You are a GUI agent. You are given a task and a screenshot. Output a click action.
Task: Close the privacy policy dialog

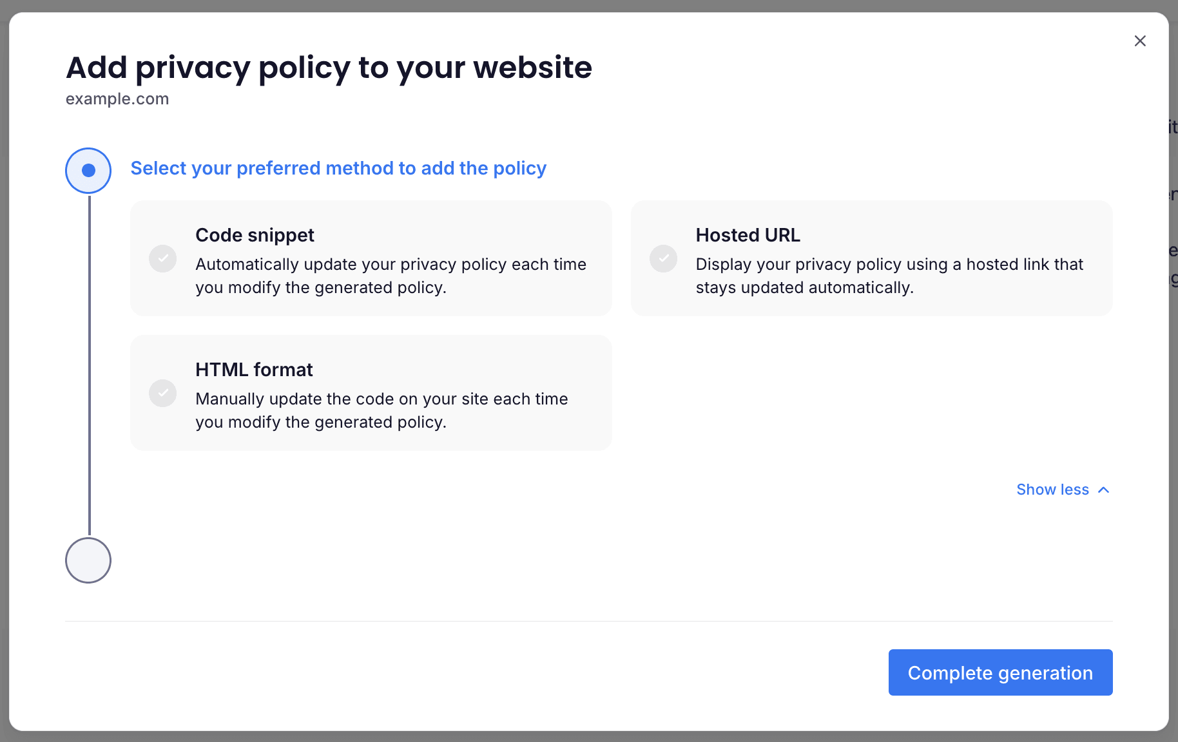coord(1140,41)
